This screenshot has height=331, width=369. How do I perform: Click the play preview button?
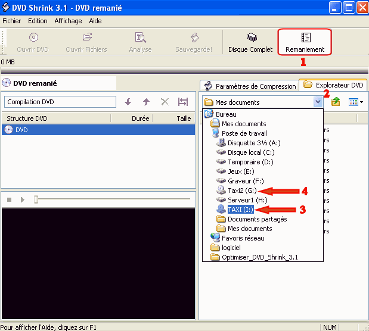23,199
